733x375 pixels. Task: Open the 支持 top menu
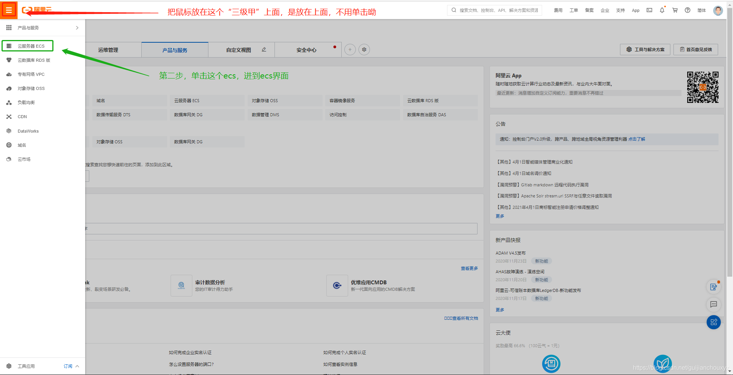(620, 10)
